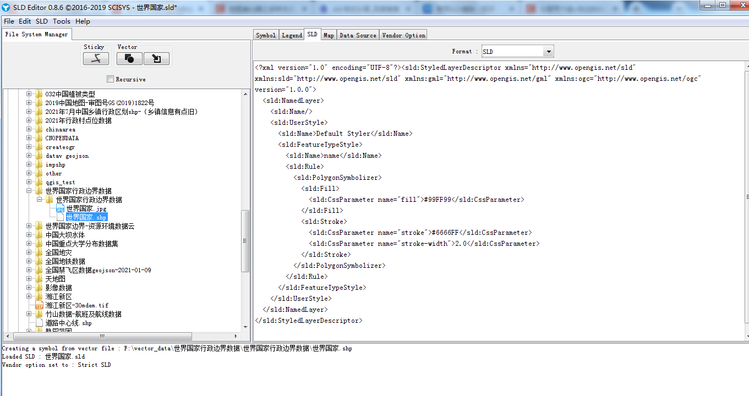This screenshot has height=396, width=749.
Task: Open the SLD menu in menu bar
Action: 42,21
